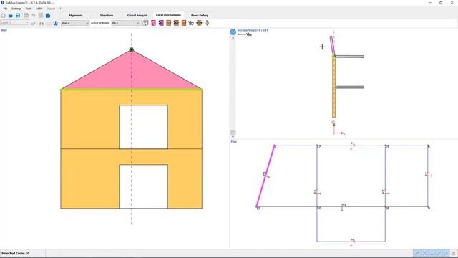This screenshot has height=258, width=458.
Task: Click first snap line icon in status bar
Action: [x=417, y=253]
